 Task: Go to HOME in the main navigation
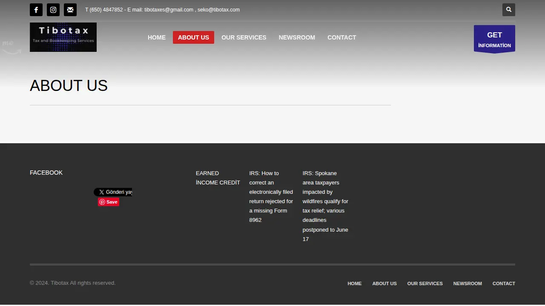(x=157, y=37)
